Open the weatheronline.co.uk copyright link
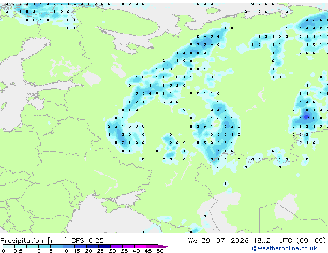 coord(284,248)
